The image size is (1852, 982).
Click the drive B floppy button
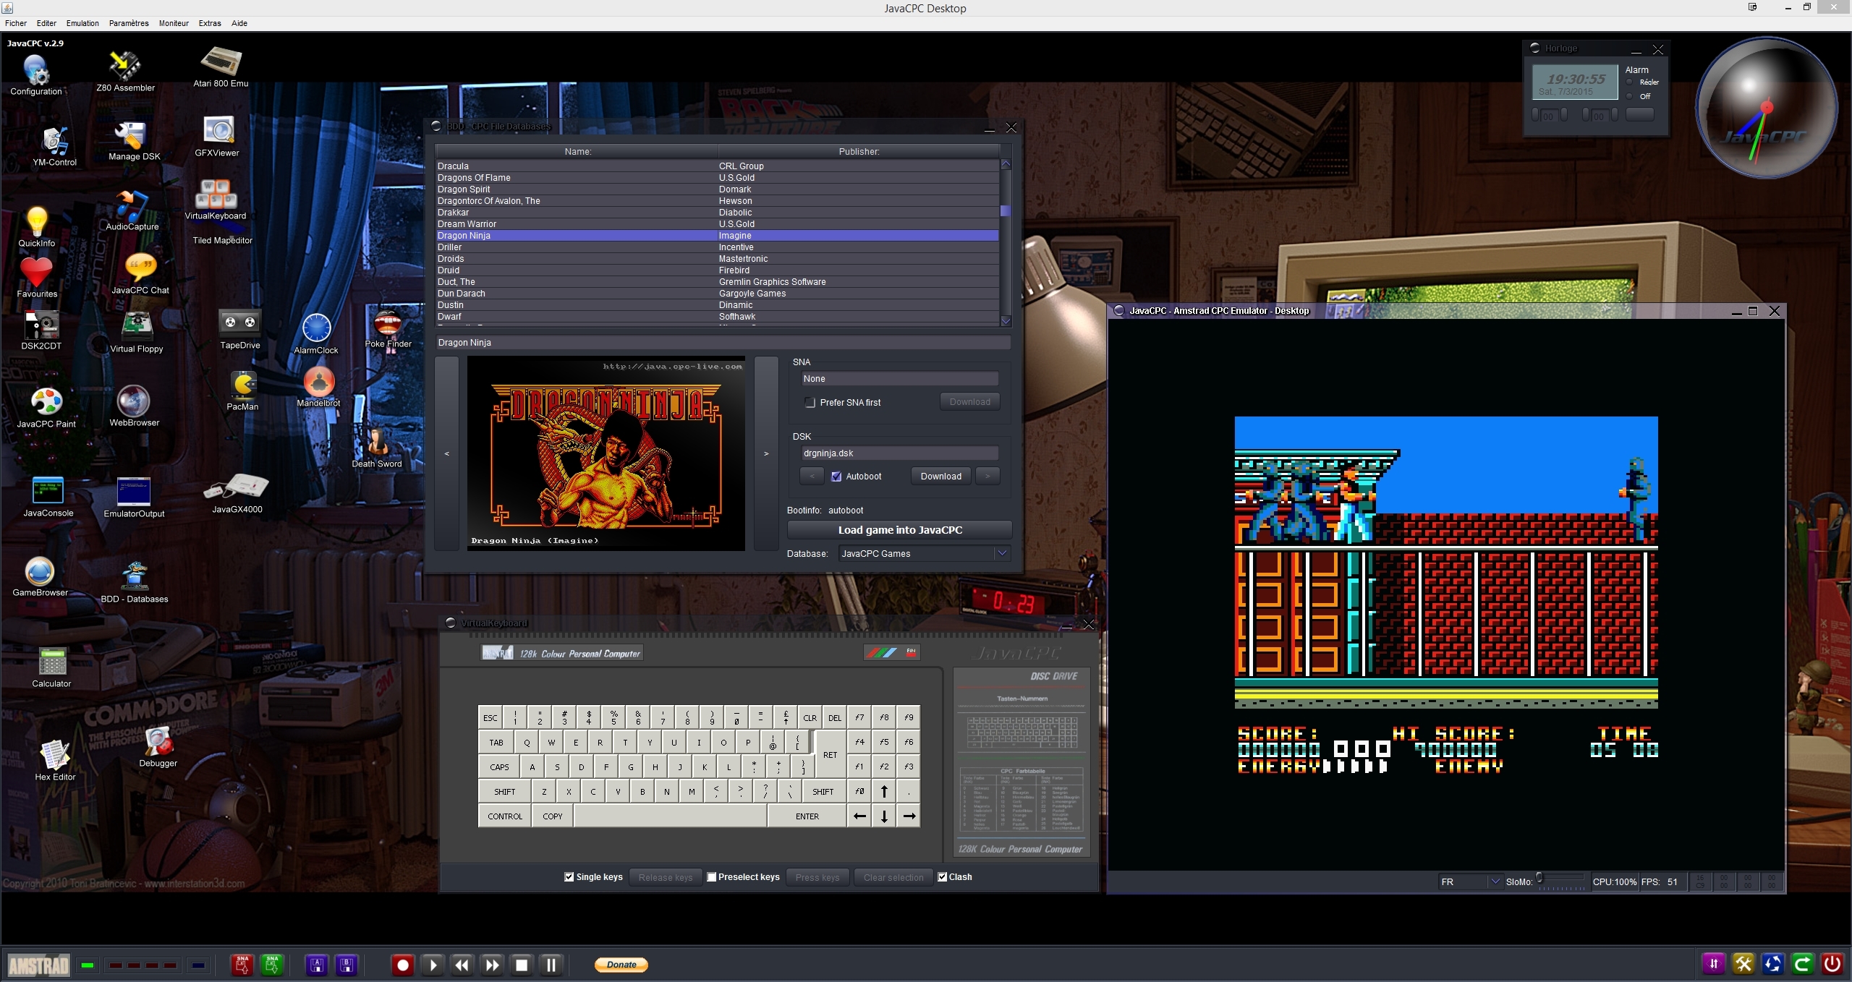point(347,965)
